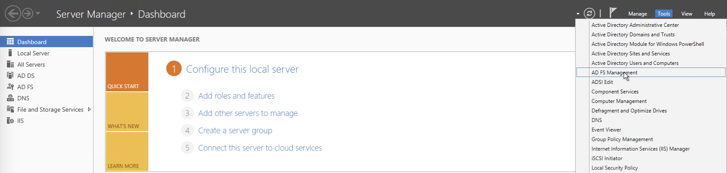Open the navigation history dropdown arrow
727x173 pixels.
pos(38,13)
